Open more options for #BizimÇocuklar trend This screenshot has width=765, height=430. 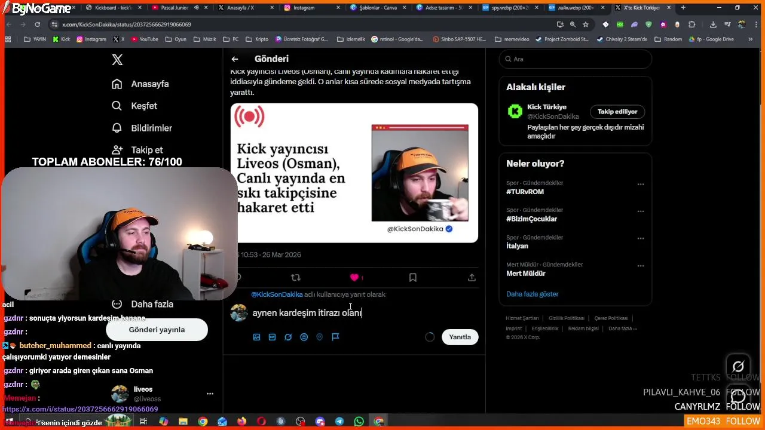(x=641, y=211)
